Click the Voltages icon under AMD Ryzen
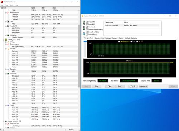Viewport: 179px width, 131px height. tap(8, 42)
